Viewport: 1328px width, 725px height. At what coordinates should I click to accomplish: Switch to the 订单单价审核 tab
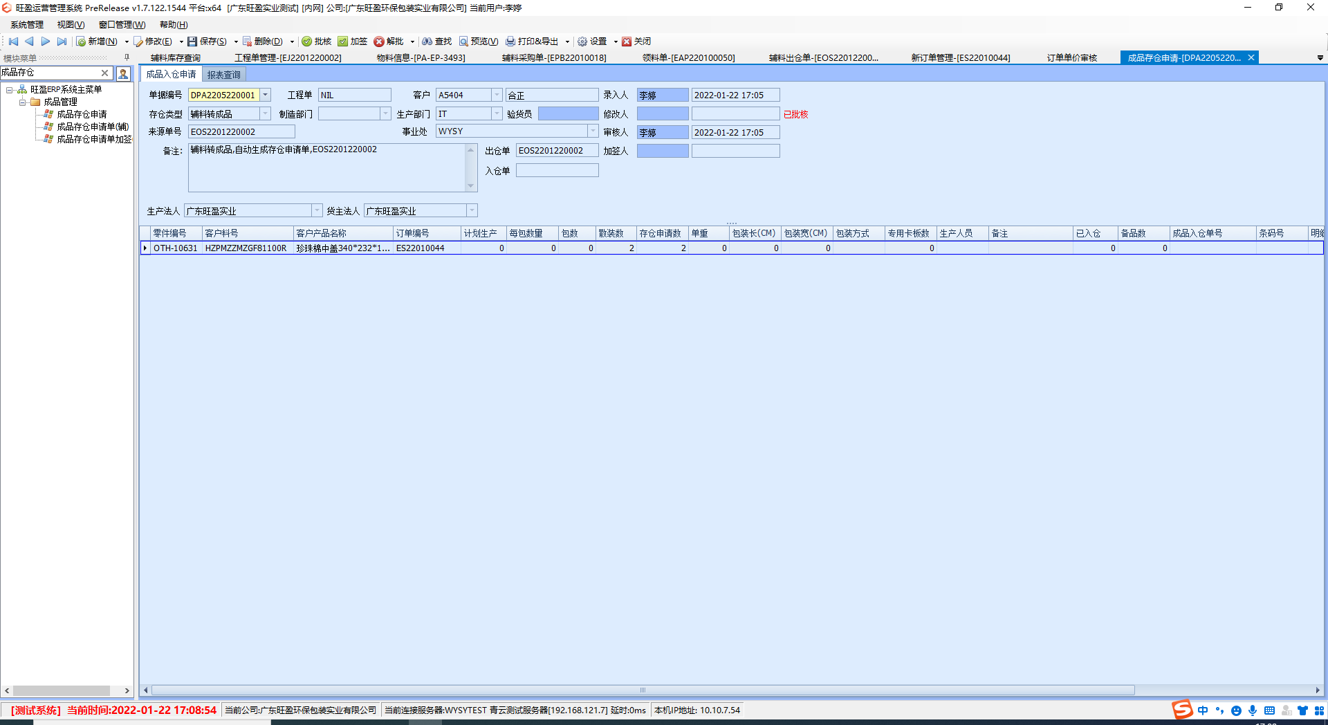[1072, 58]
